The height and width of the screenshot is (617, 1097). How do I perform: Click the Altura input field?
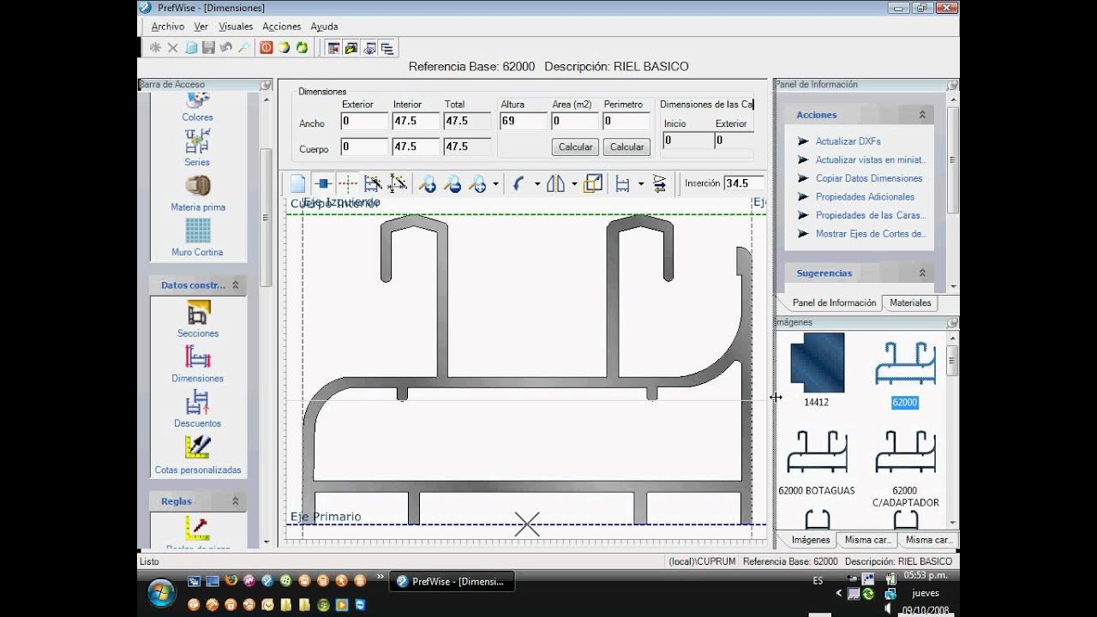pyautogui.click(x=524, y=122)
